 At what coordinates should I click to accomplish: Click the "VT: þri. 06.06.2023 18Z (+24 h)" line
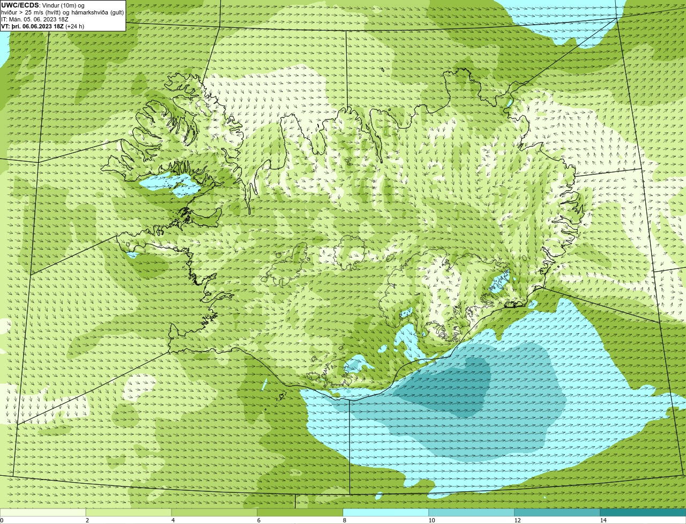pos(42,26)
